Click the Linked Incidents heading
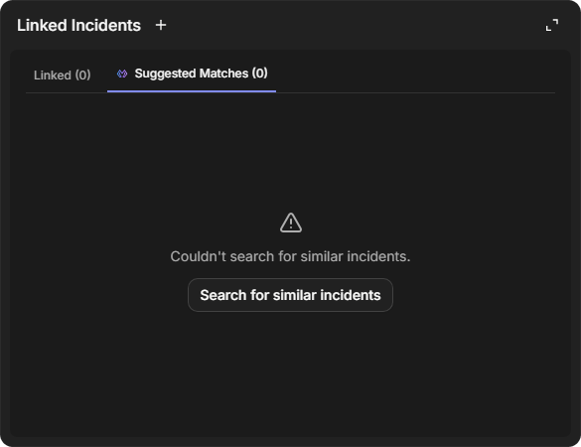 78,25
